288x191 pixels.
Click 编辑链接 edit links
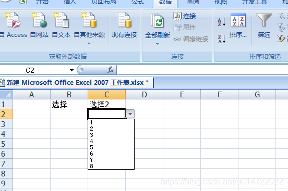pos(191,39)
